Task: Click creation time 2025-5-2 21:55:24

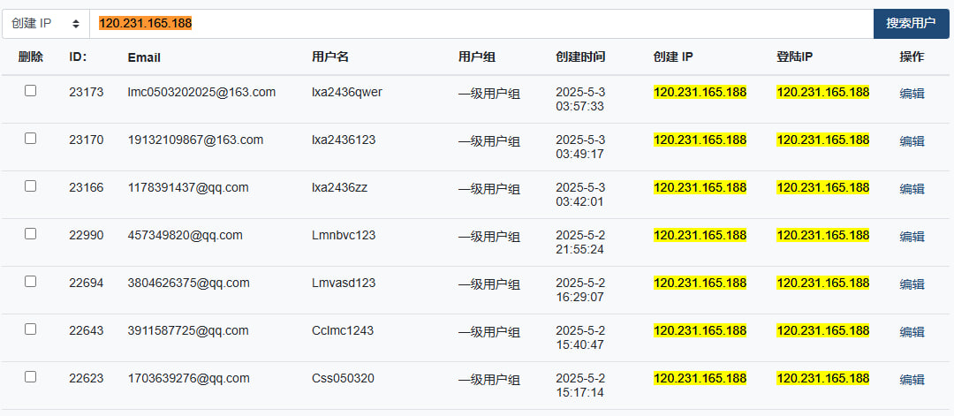Action: point(580,242)
